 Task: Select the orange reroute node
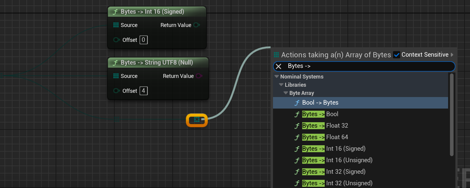click(197, 120)
